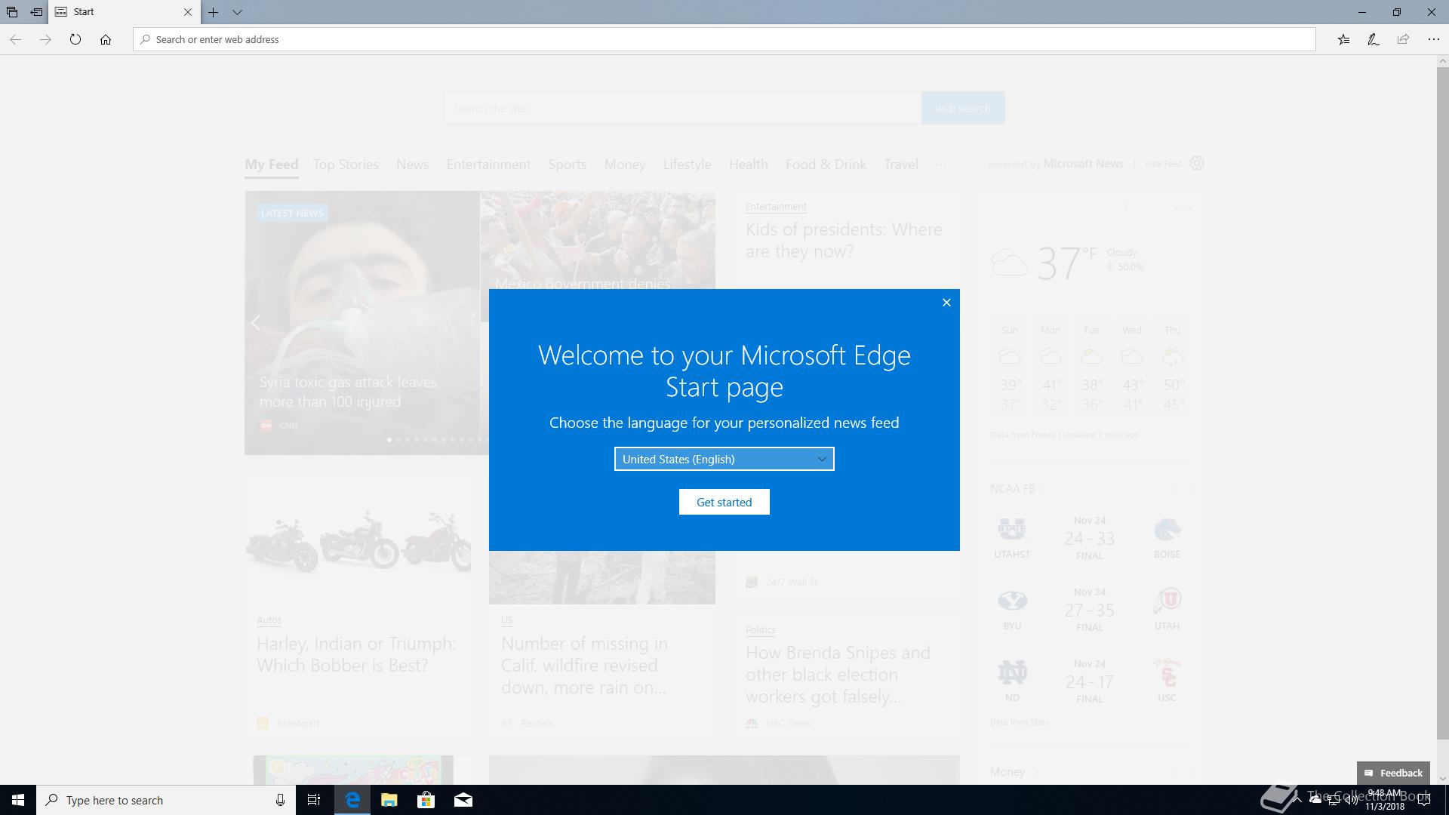
Task: Click the Share page icon
Action: tap(1403, 39)
